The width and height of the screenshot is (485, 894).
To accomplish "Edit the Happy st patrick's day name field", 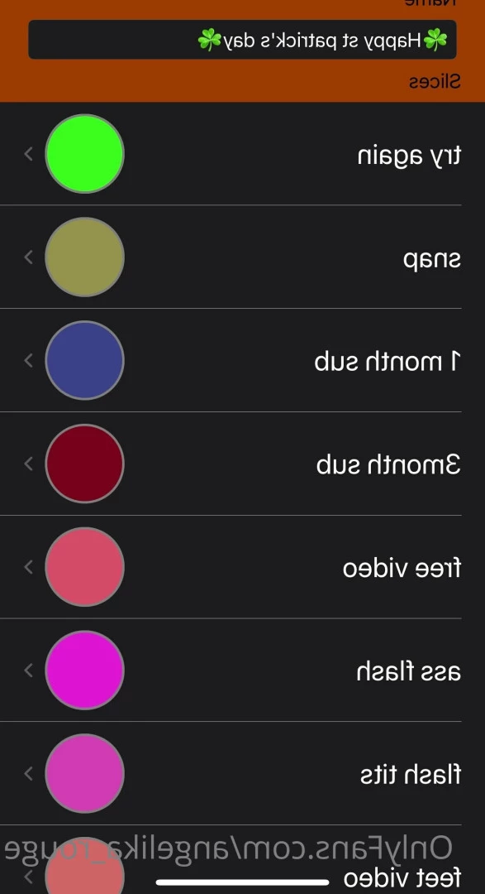I will [x=243, y=40].
